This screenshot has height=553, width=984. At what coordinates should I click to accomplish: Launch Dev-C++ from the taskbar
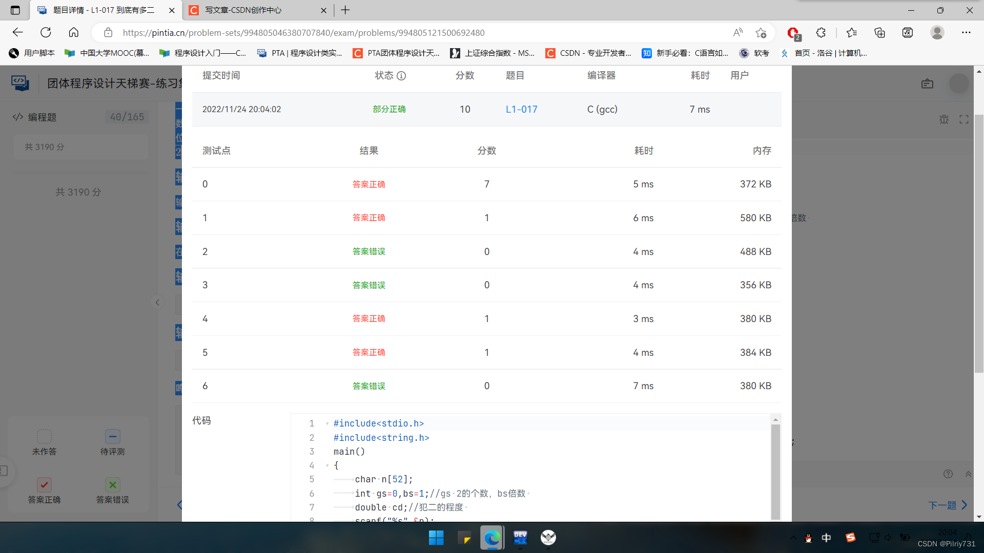pyautogui.click(x=520, y=538)
